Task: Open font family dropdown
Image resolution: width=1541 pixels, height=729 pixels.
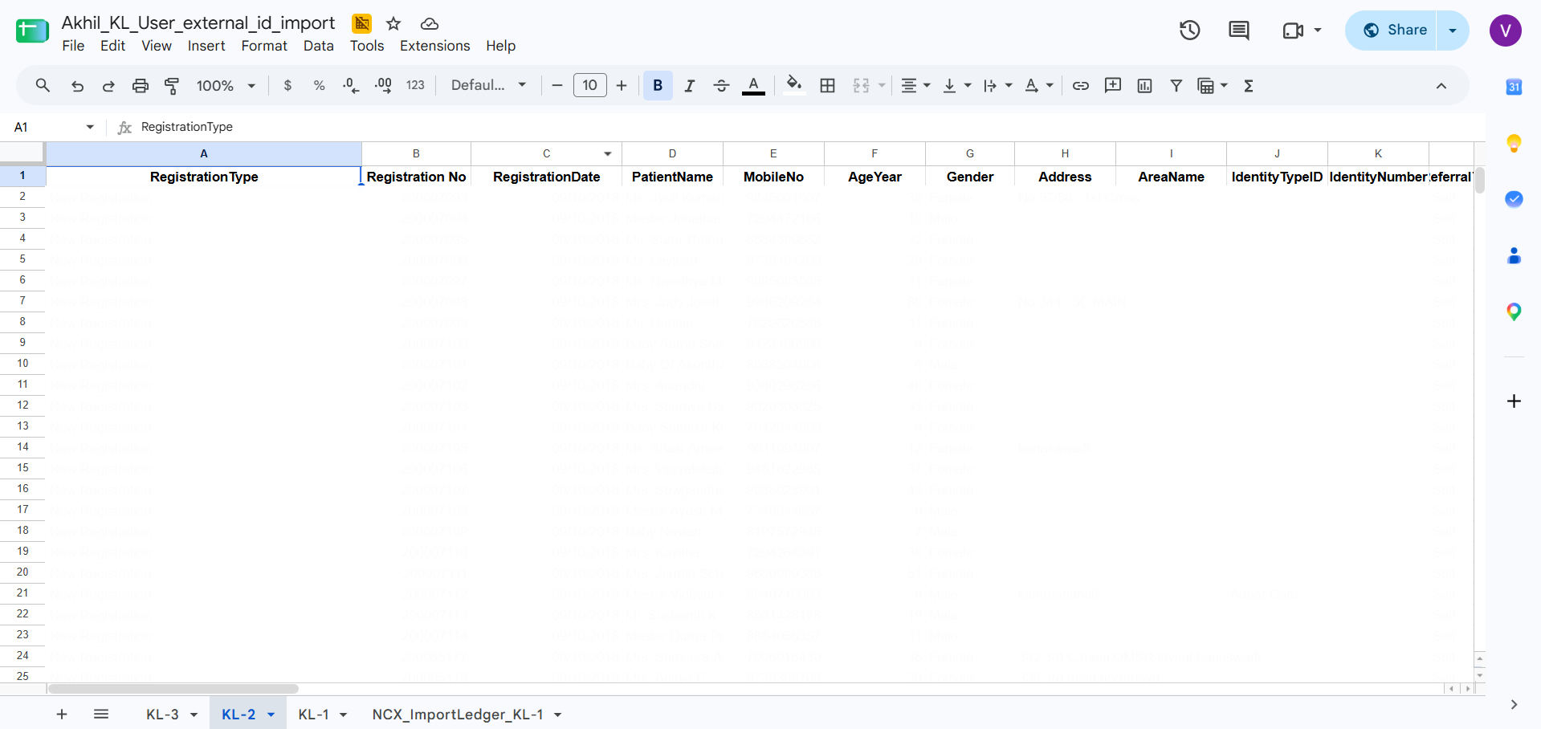Action: [488, 85]
